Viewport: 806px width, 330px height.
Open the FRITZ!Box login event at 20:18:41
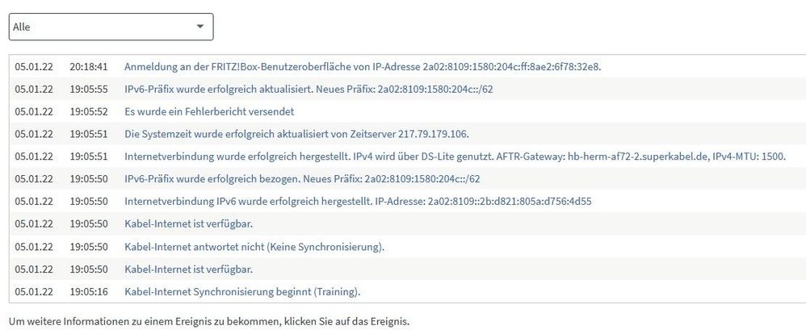[x=363, y=66]
